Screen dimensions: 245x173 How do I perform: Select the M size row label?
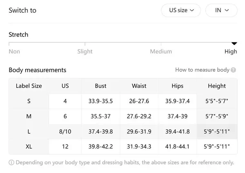(x=29, y=116)
